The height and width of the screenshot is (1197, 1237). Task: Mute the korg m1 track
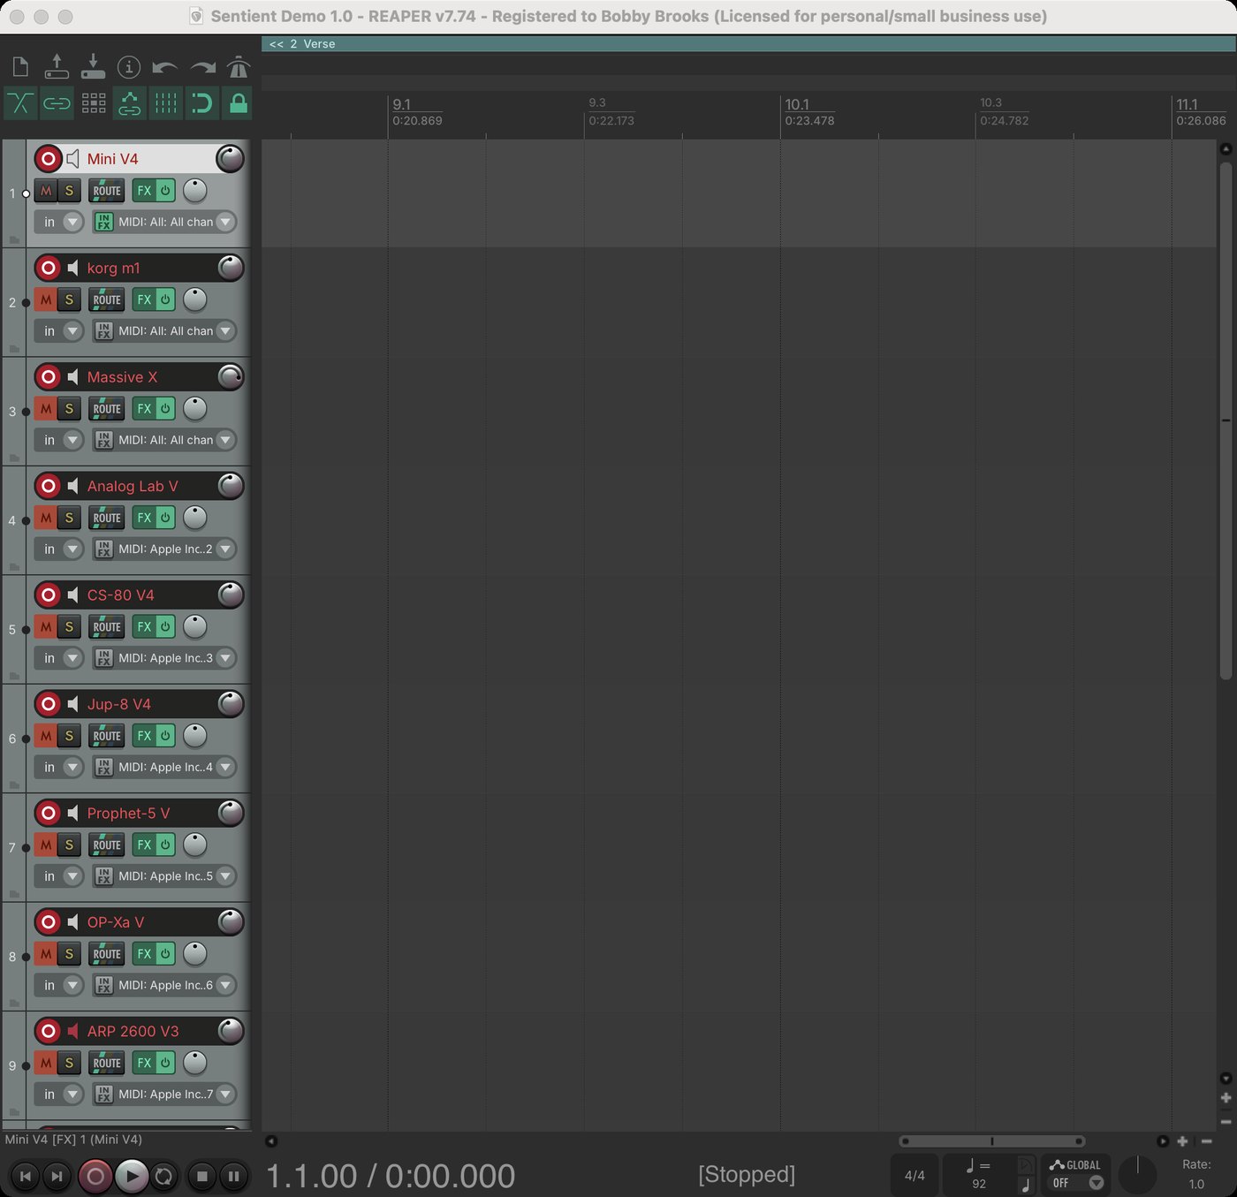(x=46, y=299)
